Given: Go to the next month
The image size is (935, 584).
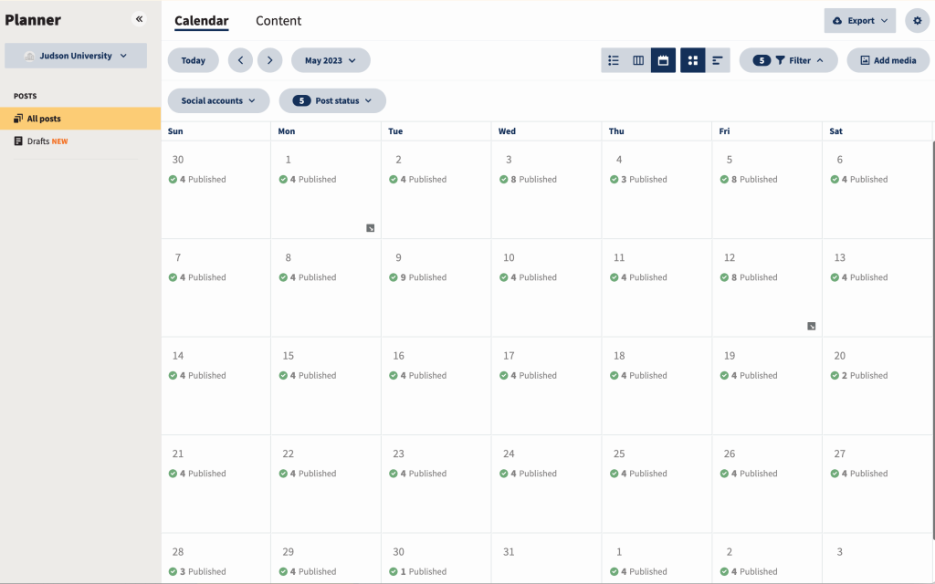Looking at the screenshot, I should click(x=269, y=60).
